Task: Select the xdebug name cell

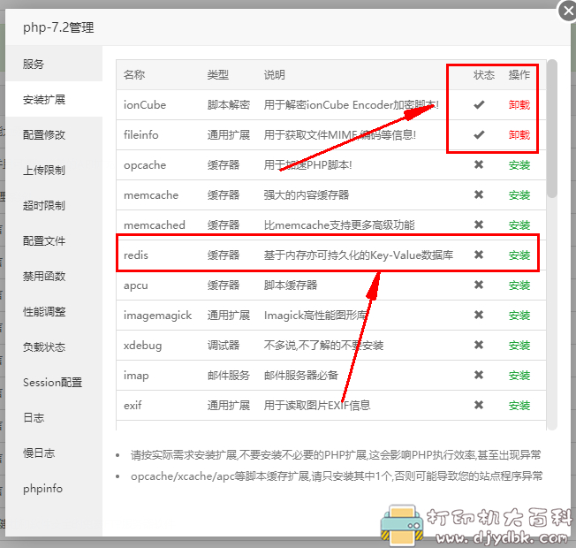Action: point(142,345)
